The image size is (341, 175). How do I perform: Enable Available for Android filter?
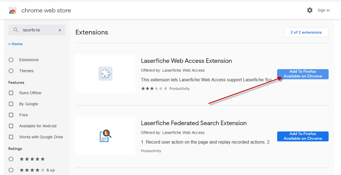coord(11,126)
